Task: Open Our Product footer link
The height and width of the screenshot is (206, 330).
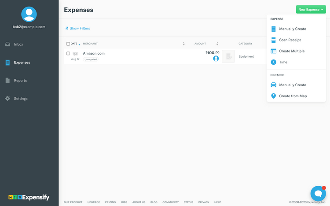Action: (73, 202)
